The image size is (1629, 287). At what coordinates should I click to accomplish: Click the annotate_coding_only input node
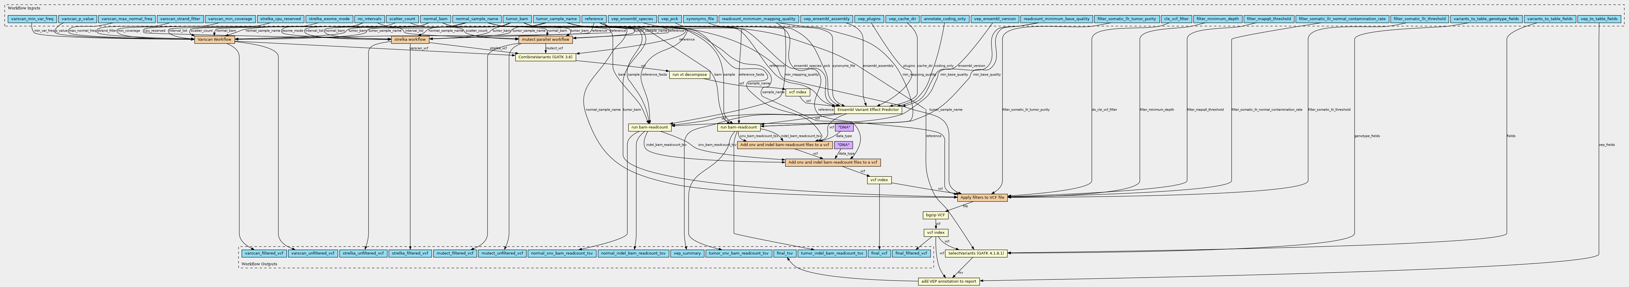945,19
